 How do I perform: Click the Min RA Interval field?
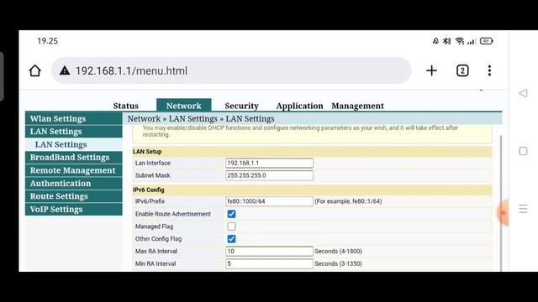click(x=269, y=263)
